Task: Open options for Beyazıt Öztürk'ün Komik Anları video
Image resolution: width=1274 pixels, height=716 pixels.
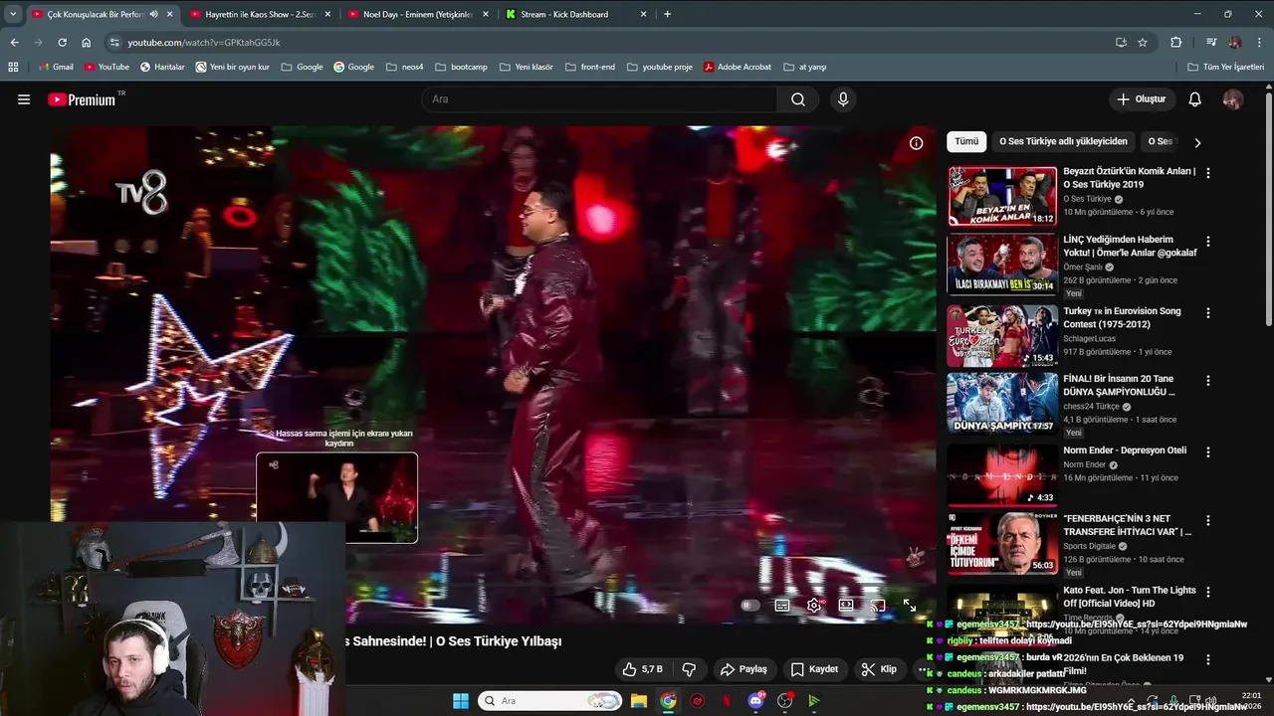Action: click(x=1208, y=173)
